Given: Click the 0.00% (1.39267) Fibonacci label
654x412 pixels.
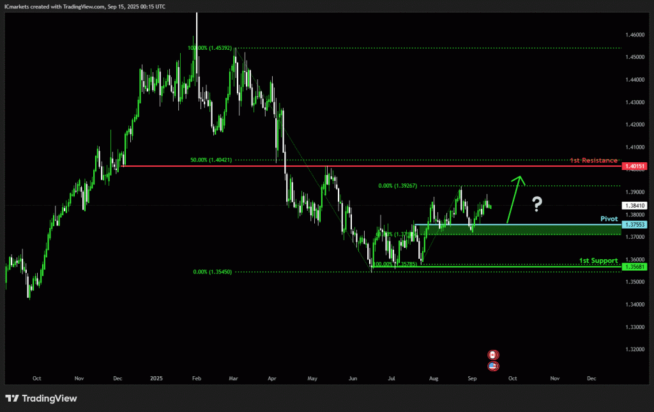Looking at the screenshot, I should coord(397,186).
